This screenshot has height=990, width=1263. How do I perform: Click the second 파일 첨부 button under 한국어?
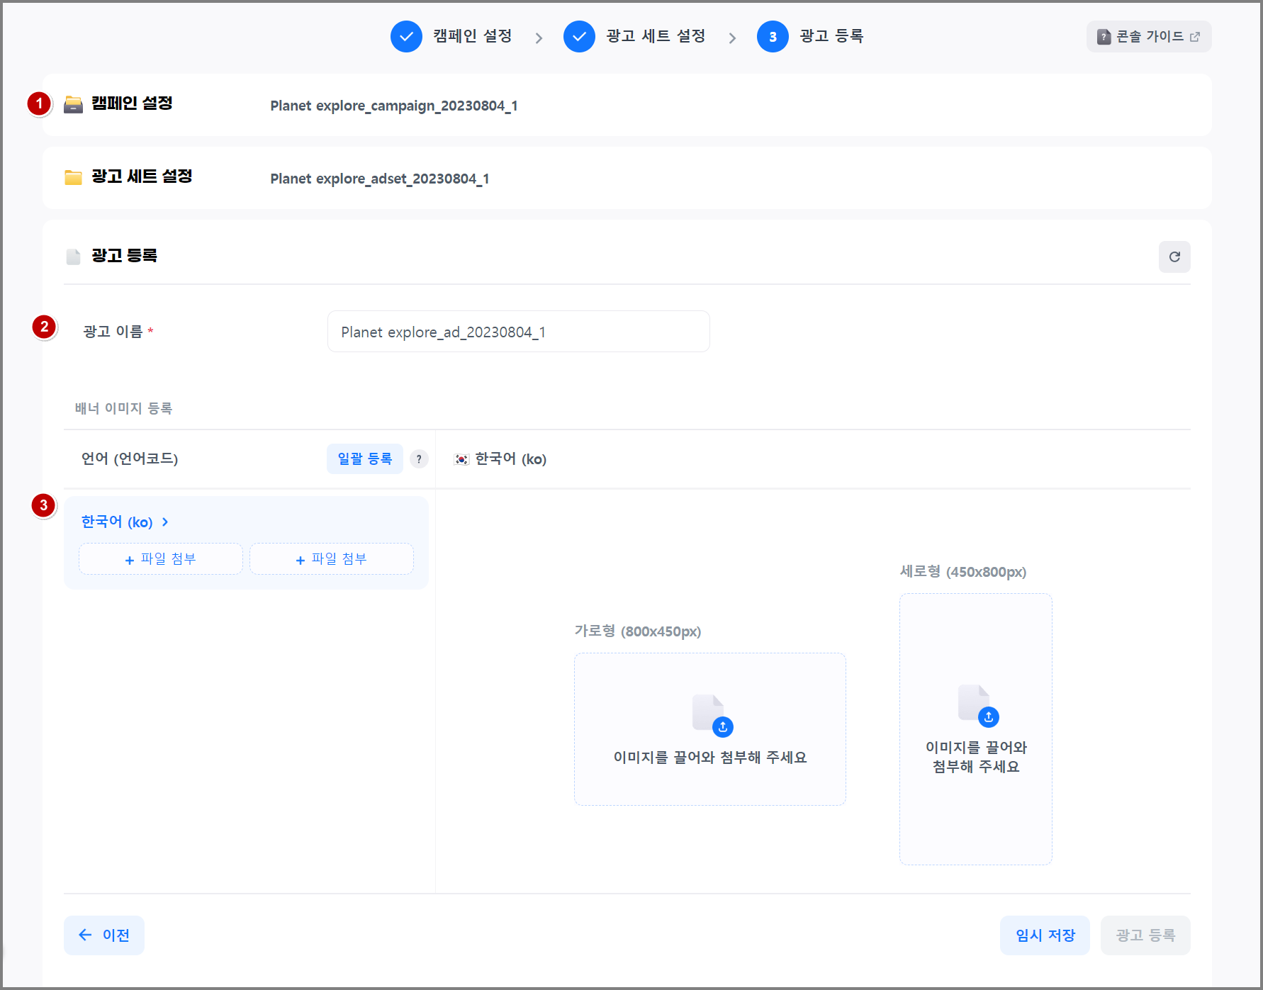332,559
